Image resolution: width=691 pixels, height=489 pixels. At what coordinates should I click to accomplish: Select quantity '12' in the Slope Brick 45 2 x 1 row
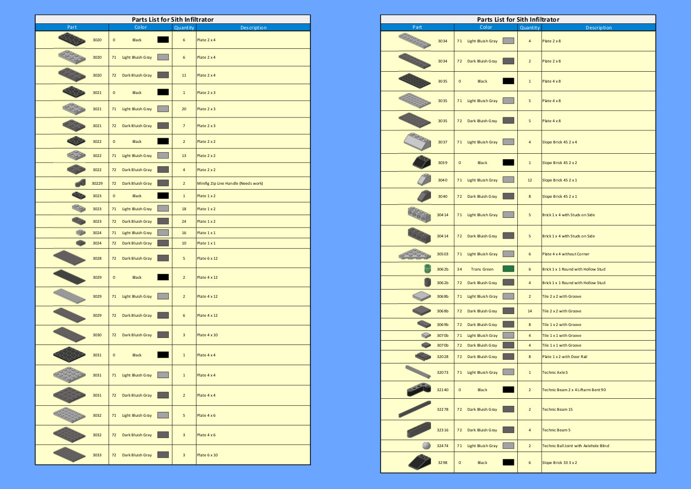pos(530,180)
